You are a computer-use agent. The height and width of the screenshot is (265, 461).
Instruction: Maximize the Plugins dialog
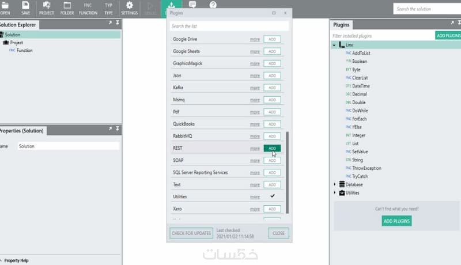(x=274, y=13)
